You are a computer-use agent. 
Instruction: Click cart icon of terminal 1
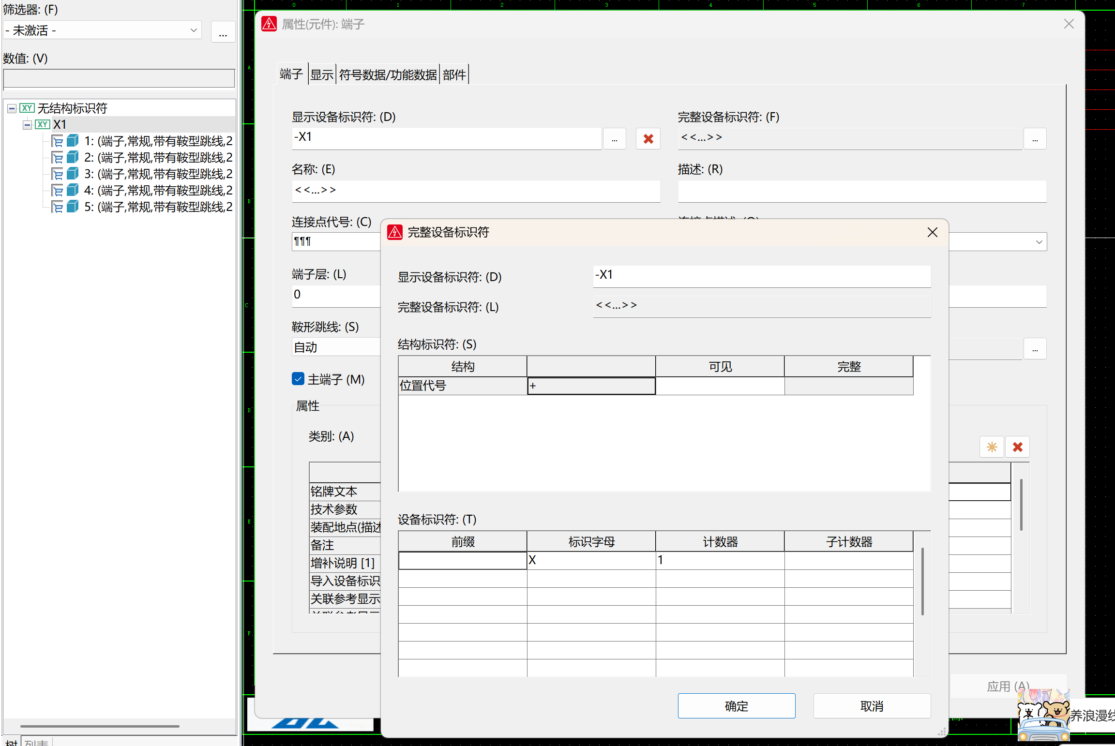point(57,141)
